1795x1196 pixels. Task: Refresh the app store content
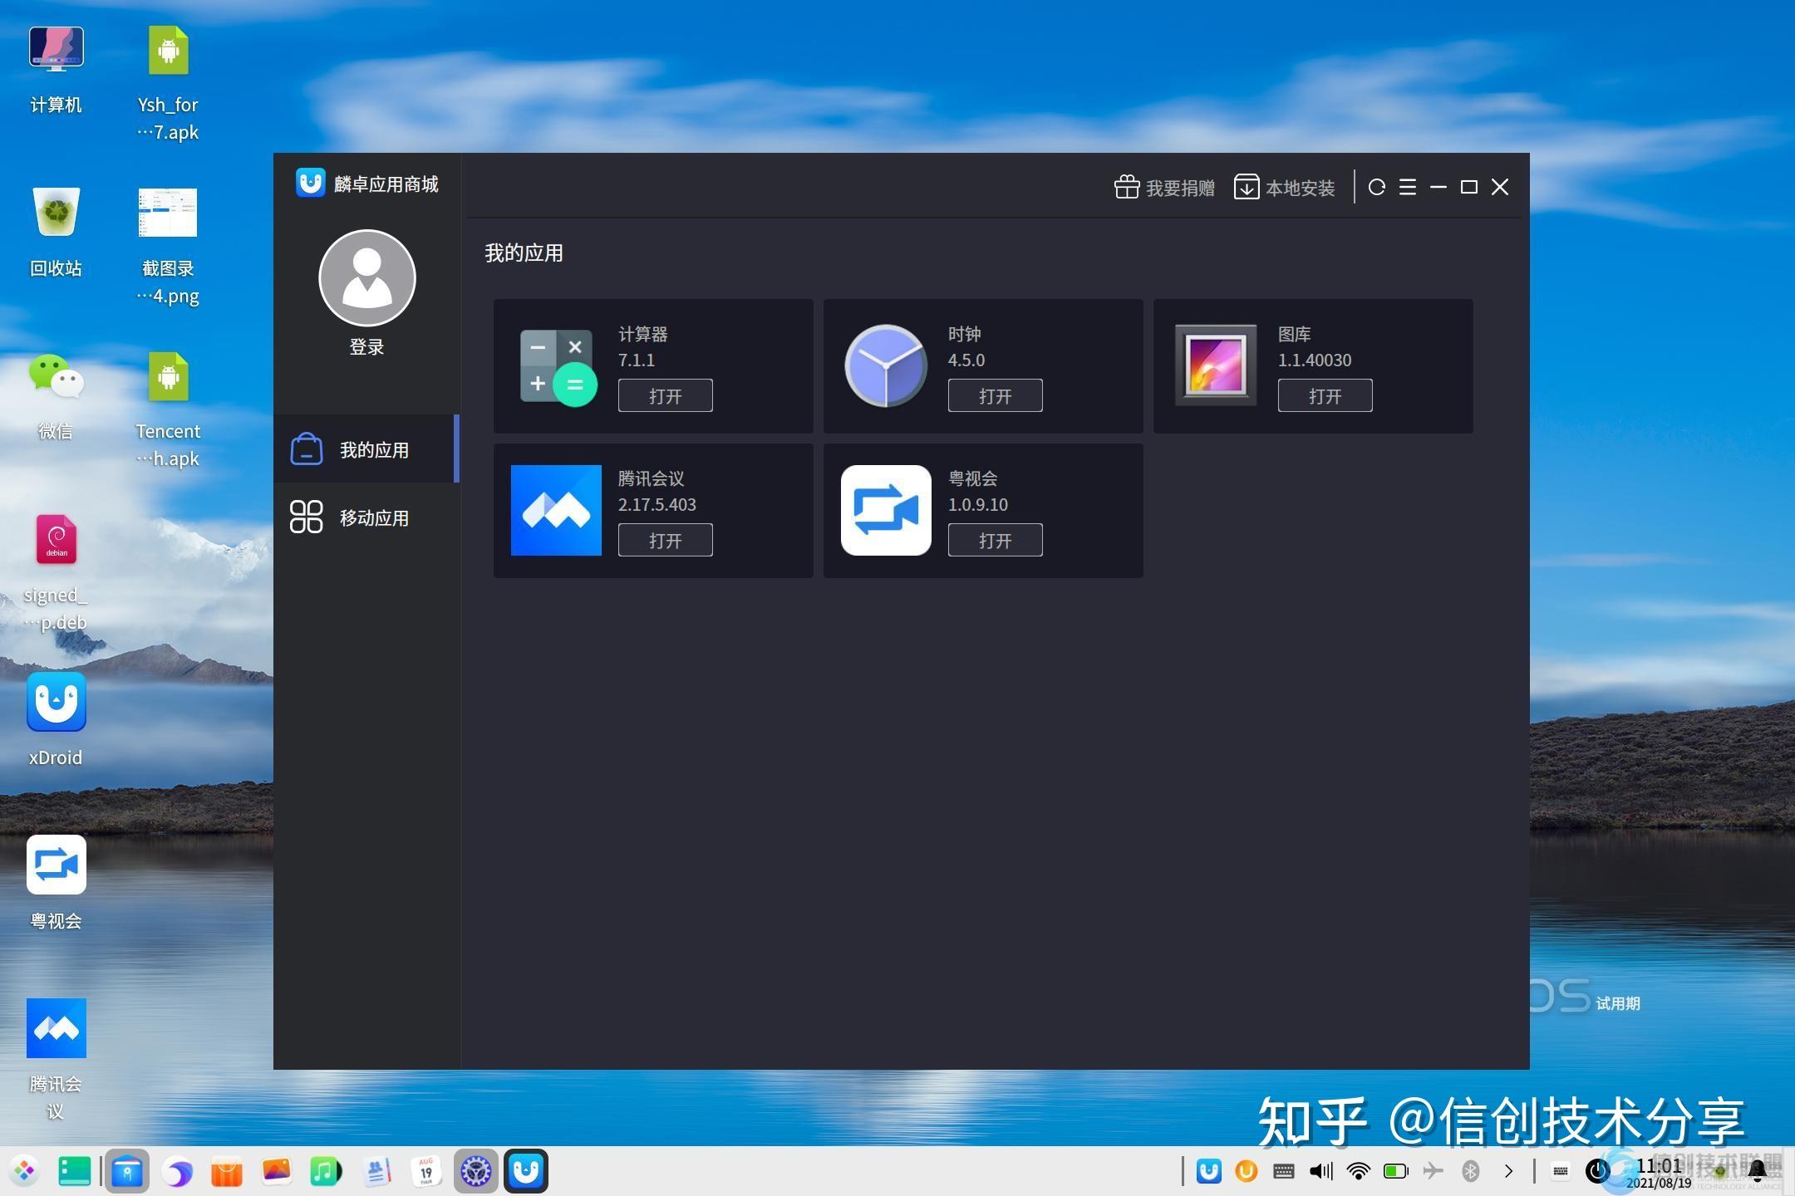click(1377, 187)
